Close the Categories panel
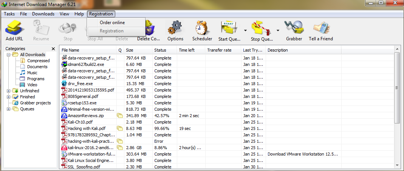Image resolution: width=404 pixels, height=171 pixels. pos(53,49)
